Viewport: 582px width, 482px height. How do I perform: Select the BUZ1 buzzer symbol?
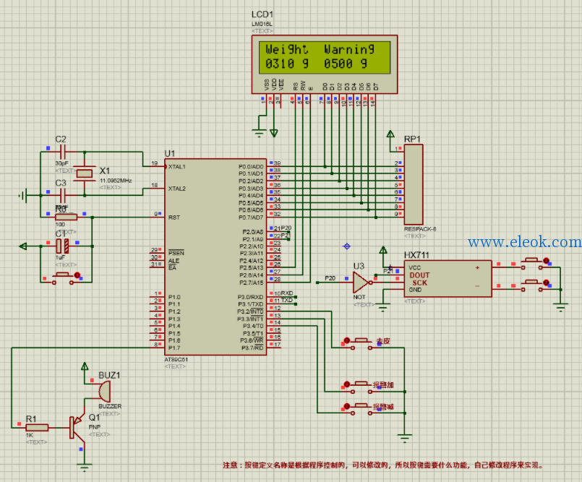pyautogui.click(x=105, y=392)
